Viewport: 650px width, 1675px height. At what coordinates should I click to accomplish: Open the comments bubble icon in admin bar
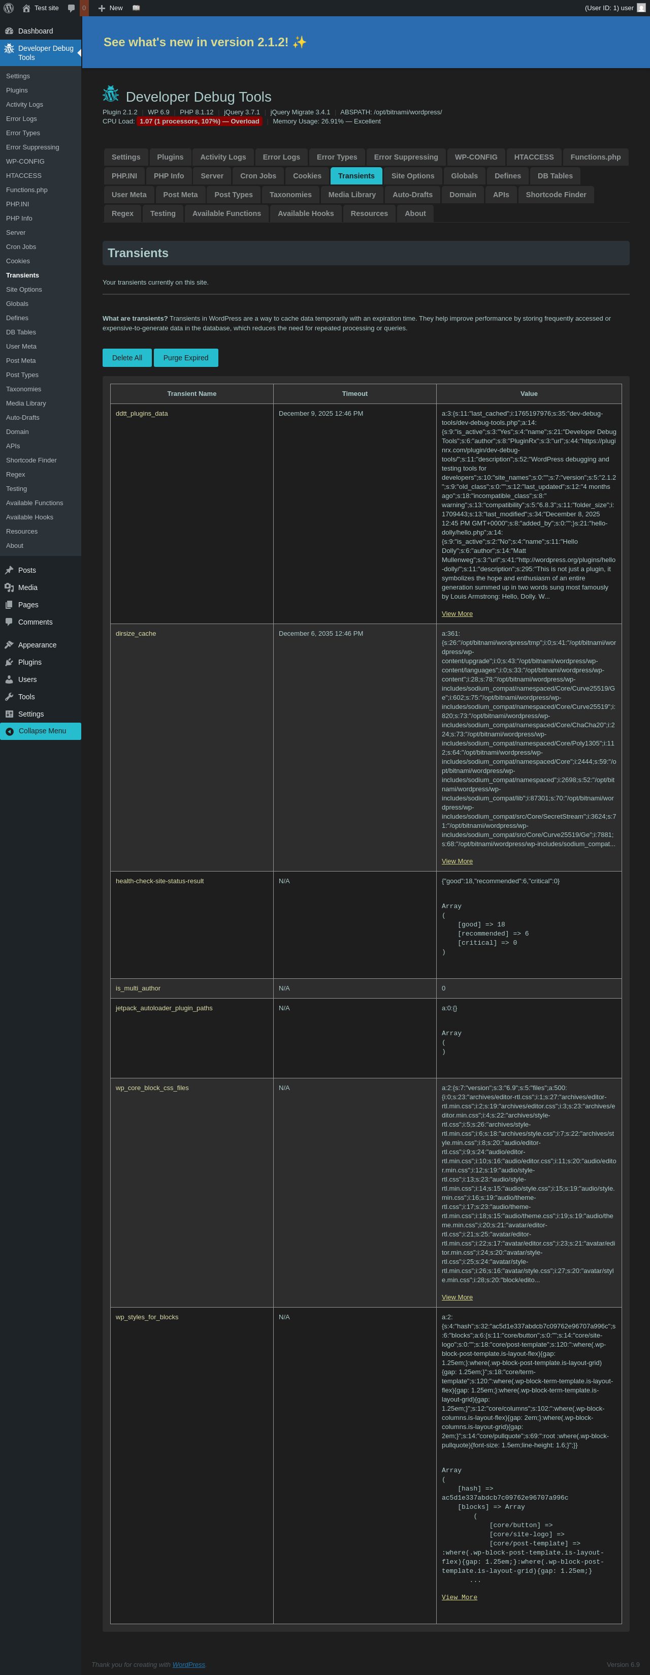(x=72, y=8)
